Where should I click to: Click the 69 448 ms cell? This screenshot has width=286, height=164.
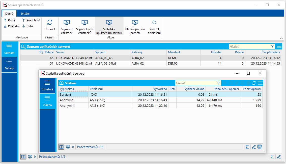pos(223,100)
